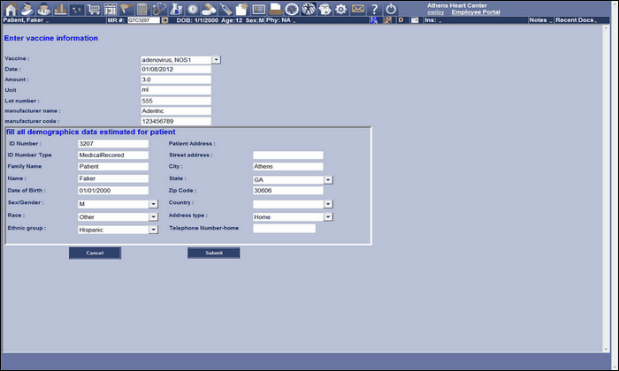Click the Lot number input field

176,101
